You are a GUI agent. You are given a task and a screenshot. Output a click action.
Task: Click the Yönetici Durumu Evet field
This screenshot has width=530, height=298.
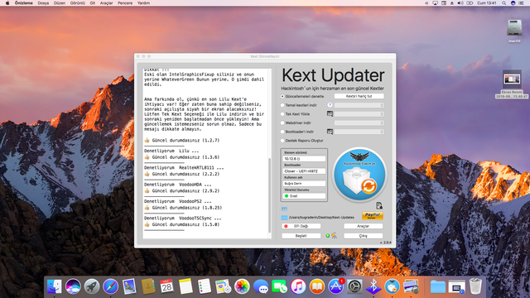pos(304,196)
